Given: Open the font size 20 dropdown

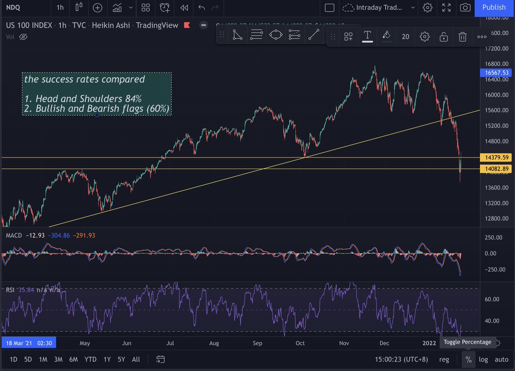Looking at the screenshot, I should coord(406,37).
